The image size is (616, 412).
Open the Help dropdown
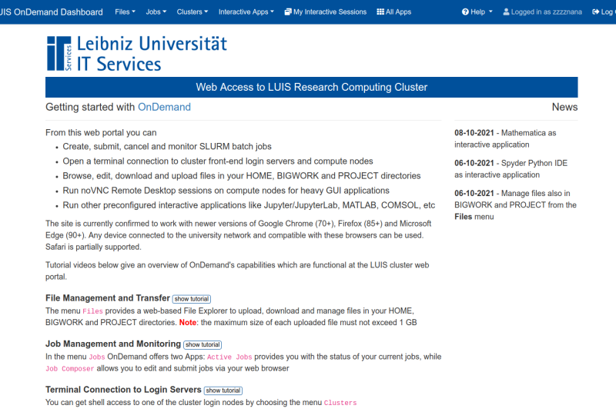click(477, 12)
